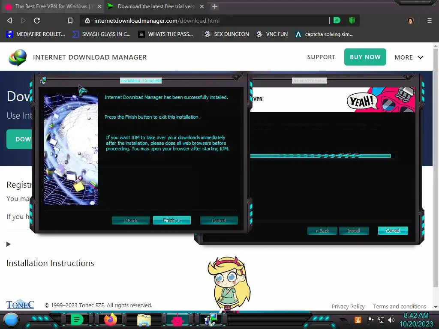Viewport: 439px width, 329px height.
Task: Click Cancel in the IDM installation dialog
Action: pyautogui.click(x=219, y=221)
